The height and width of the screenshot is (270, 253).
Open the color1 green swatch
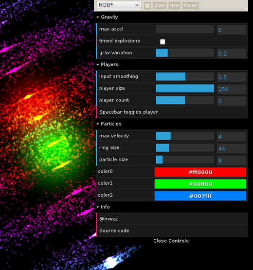(x=200, y=184)
